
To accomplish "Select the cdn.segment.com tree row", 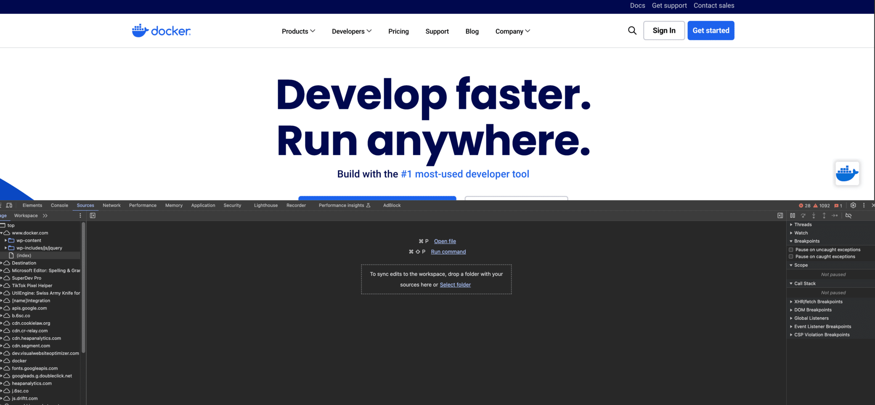I will pyautogui.click(x=40, y=346).
